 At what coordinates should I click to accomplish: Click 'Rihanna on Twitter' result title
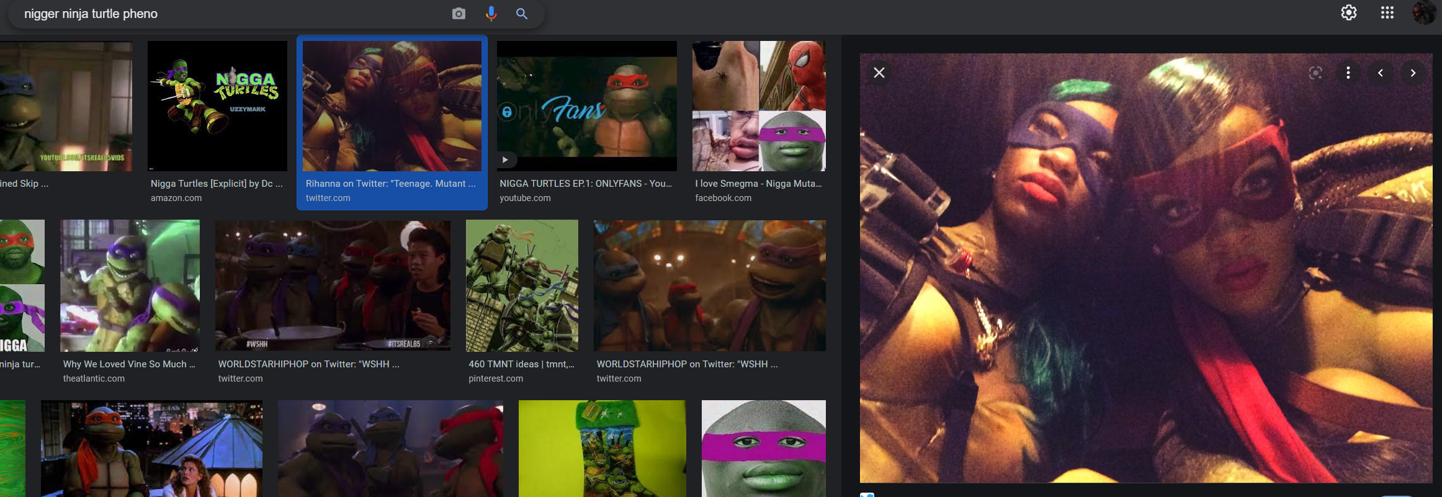click(x=391, y=184)
